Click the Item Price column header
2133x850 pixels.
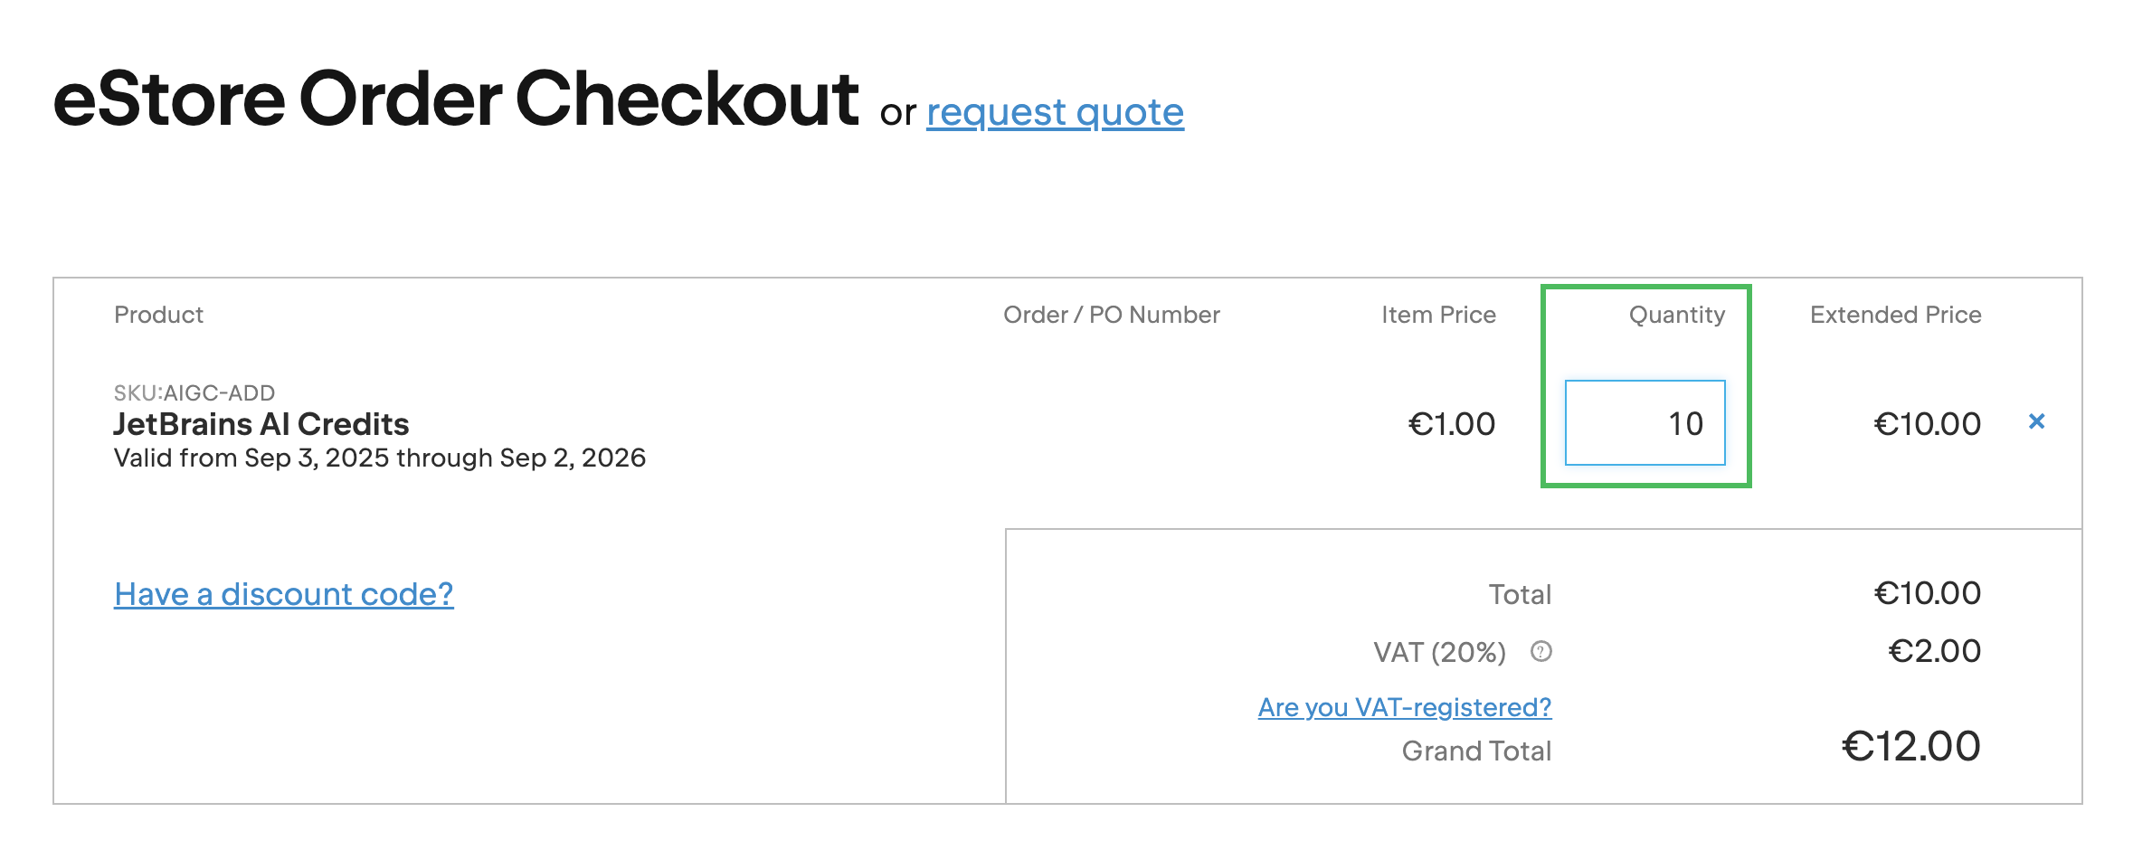(x=1438, y=315)
